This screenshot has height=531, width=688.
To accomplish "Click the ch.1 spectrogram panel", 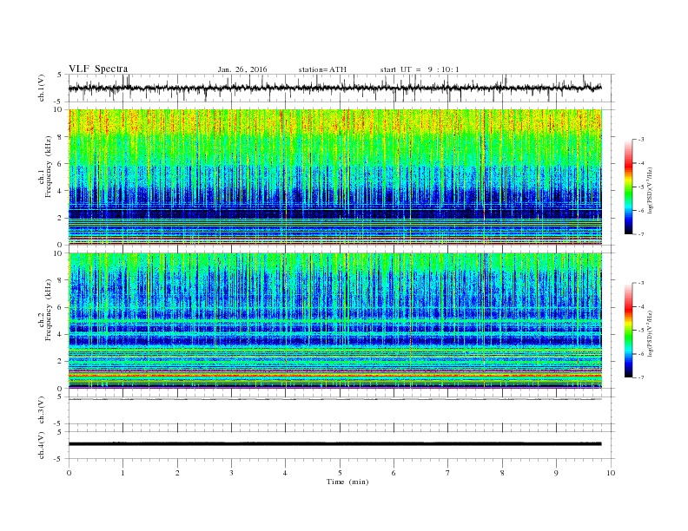I will pos(335,177).
